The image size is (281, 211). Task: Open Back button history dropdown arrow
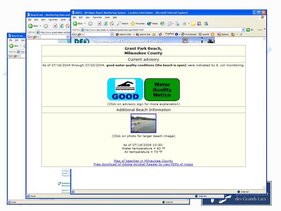(85, 24)
